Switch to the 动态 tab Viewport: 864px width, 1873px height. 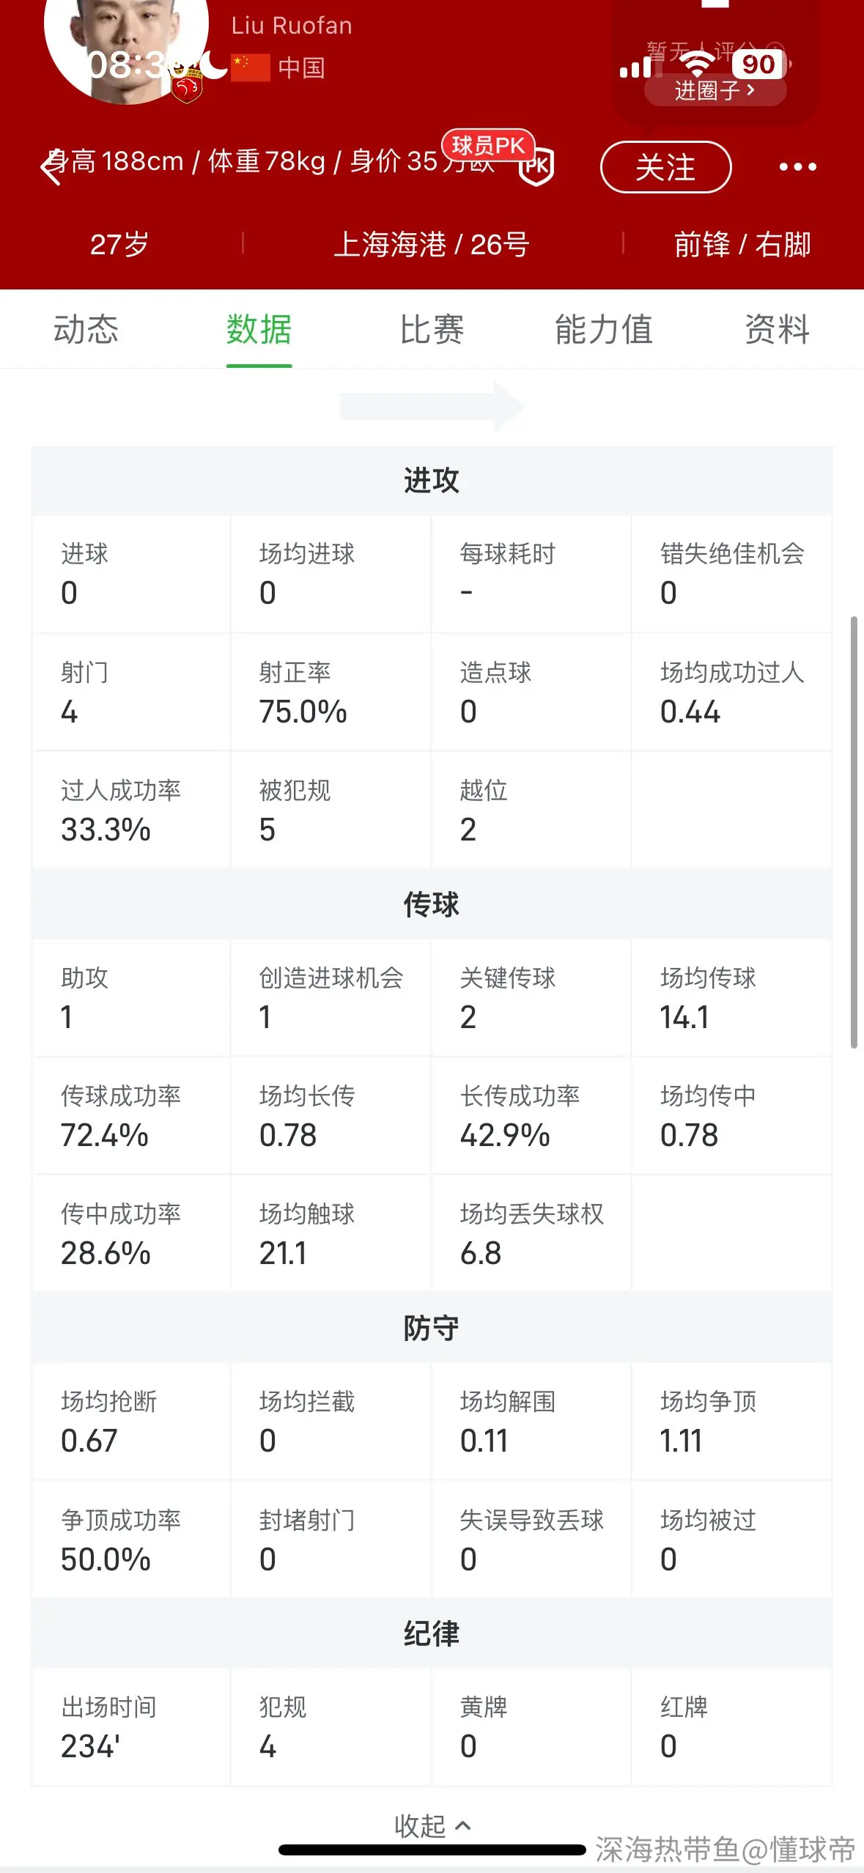point(86,329)
